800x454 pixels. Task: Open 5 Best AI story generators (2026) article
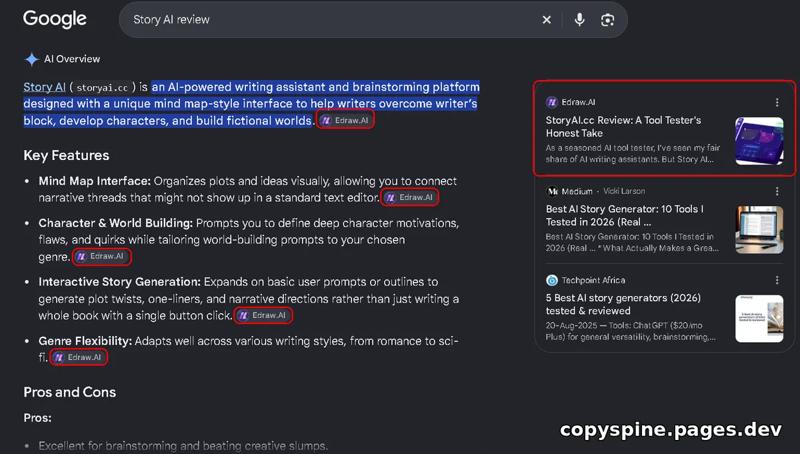pos(623,304)
